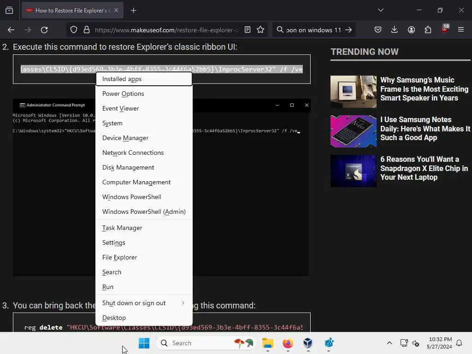The height and width of the screenshot is (354, 472).
Task: Click the extension icon with 18 badge
Action: click(445, 29)
